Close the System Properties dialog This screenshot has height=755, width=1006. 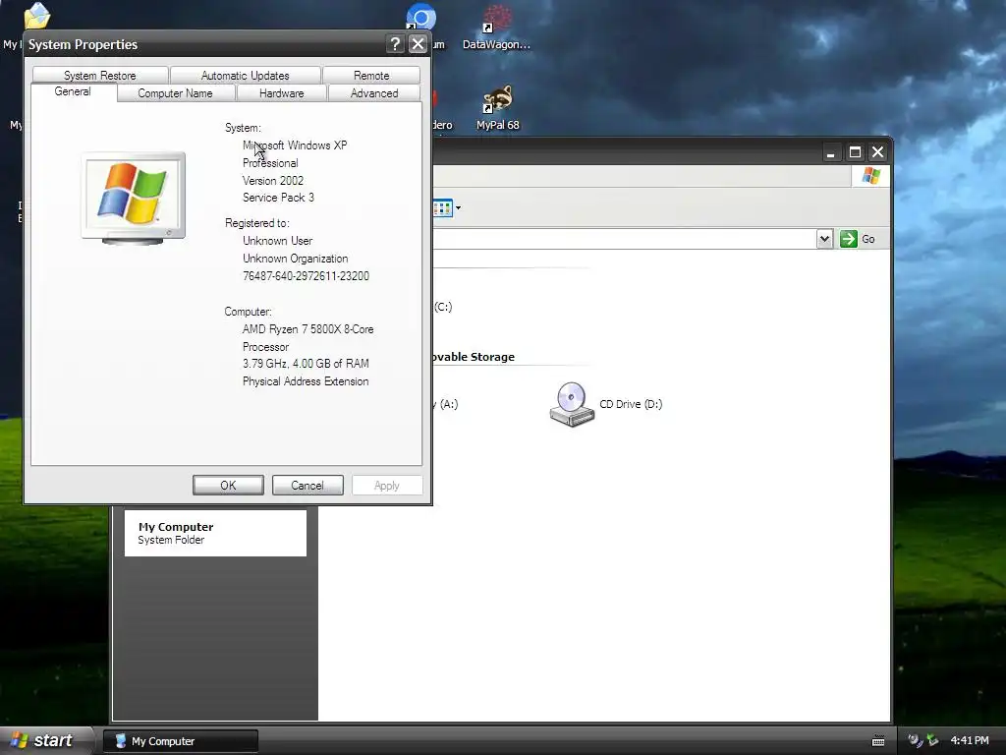418,44
